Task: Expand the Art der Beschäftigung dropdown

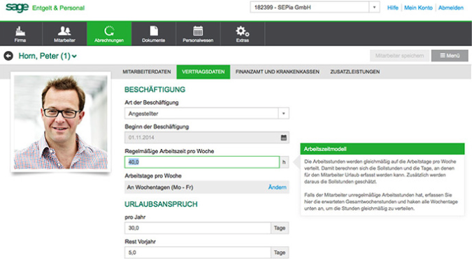Action: coord(284,114)
